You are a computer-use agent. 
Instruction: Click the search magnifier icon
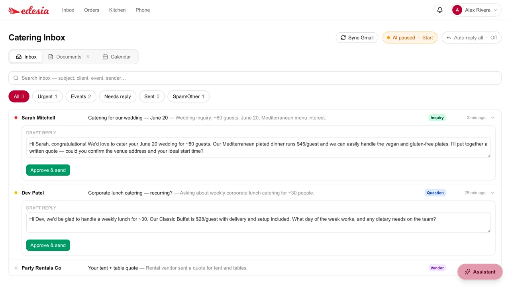[16, 78]
